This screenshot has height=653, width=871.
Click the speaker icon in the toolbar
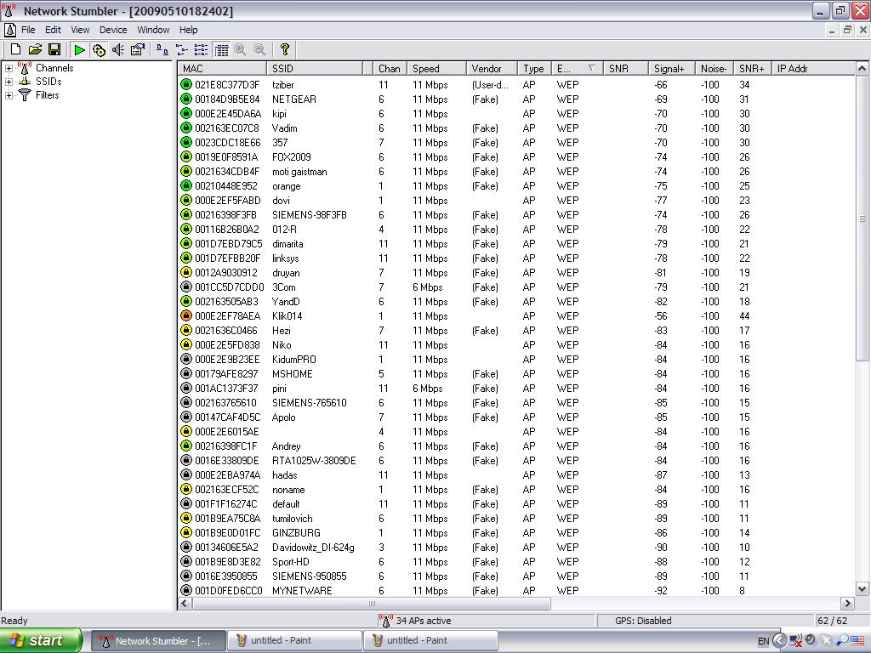(118, 50)
